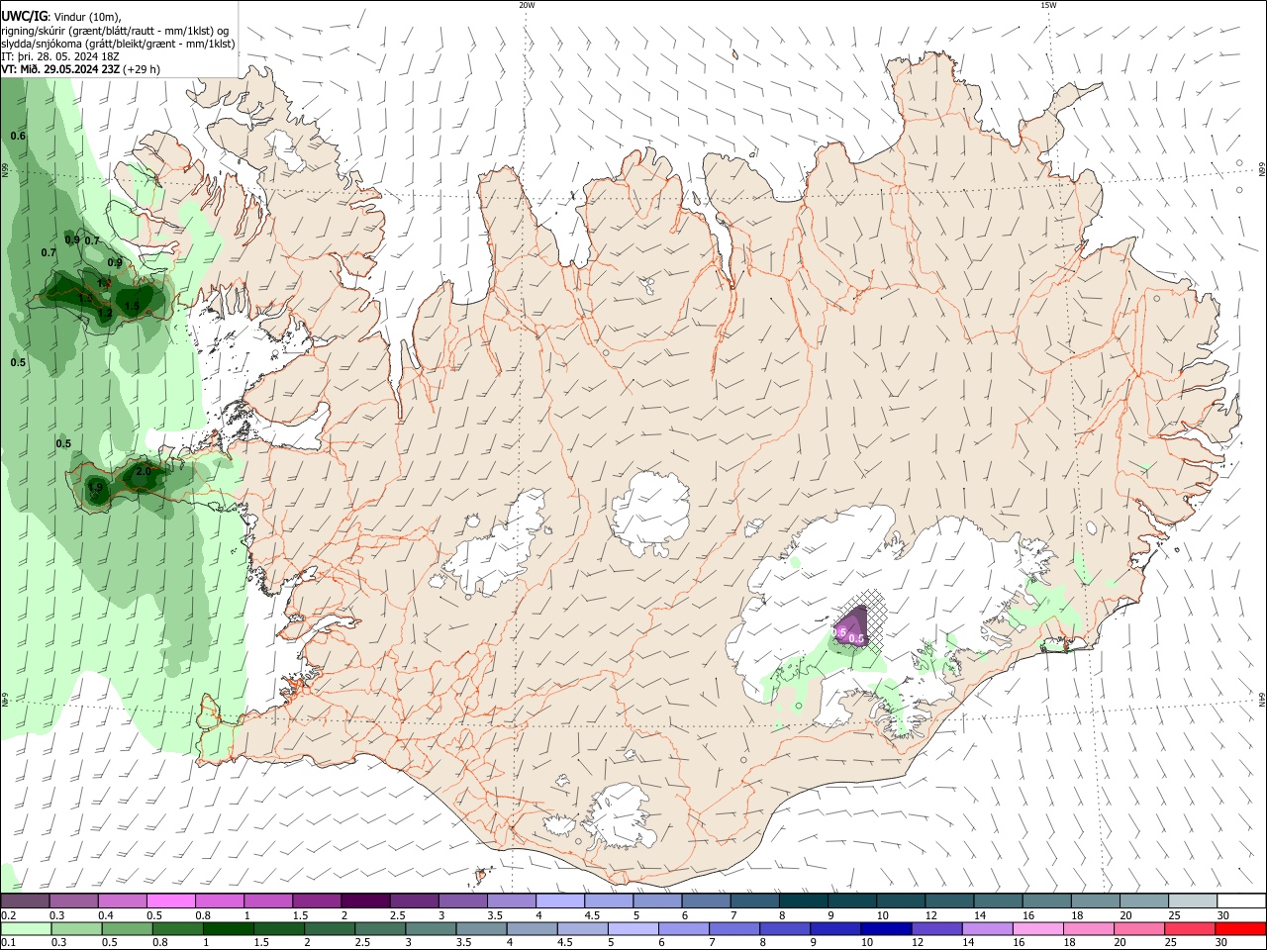Pick the lightest green 0.1–0.3 rain swatch
Viewport: 1267px width, 950px height.
tap(26, 928)
